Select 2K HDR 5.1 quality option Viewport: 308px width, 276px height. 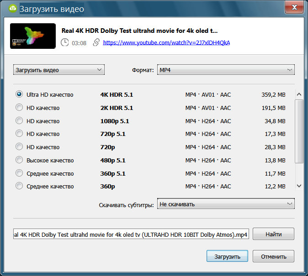tap(19, 108)
